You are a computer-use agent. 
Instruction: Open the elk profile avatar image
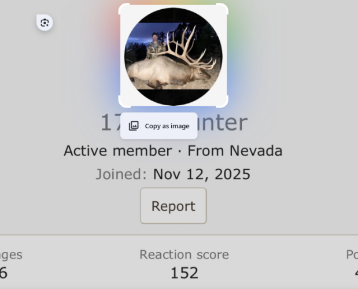tap(174, 57)
